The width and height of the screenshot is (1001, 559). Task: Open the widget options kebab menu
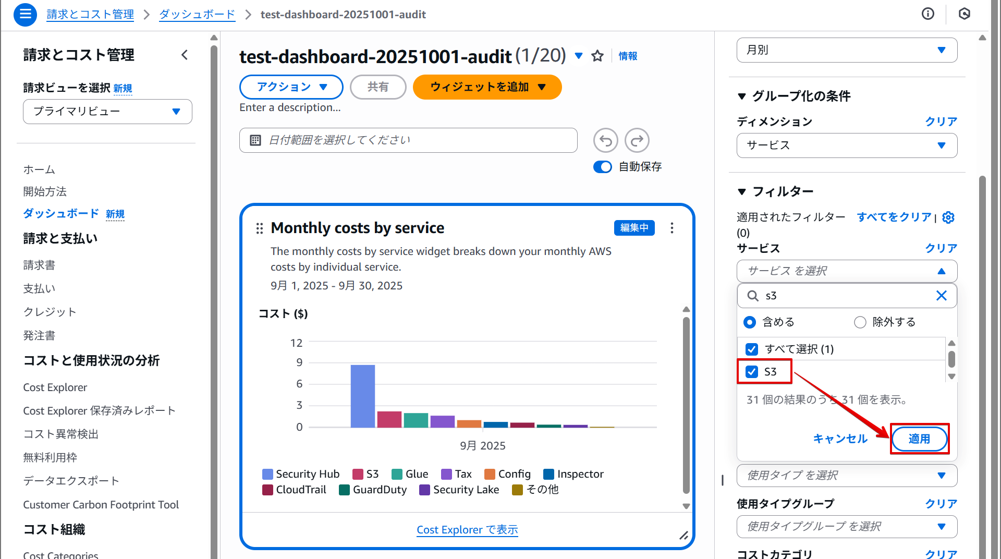[x=672, y=228]
